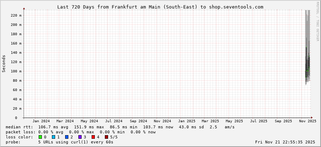Click the timestamp Fri Nov 21 22:55:35 2025

(x=285, y=142)
